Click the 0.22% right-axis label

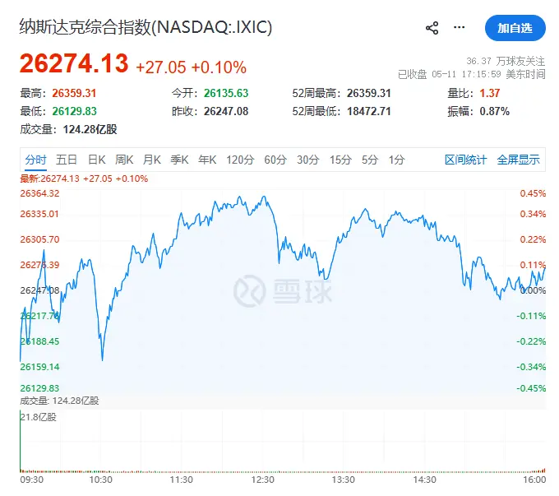coord(533,239)
